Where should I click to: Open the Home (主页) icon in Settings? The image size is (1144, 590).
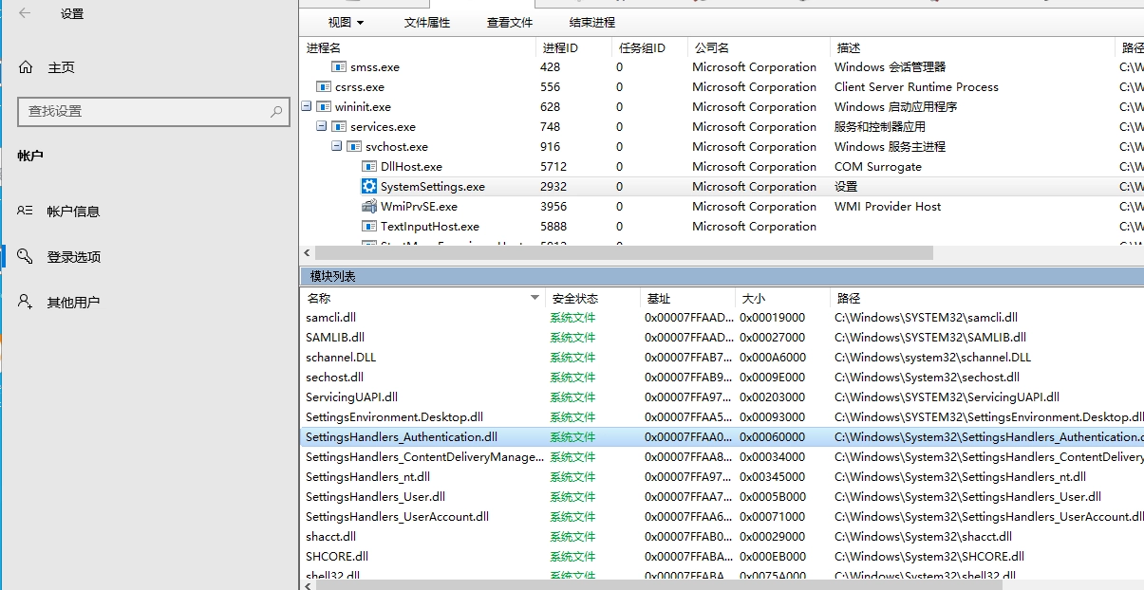[26, 67]
